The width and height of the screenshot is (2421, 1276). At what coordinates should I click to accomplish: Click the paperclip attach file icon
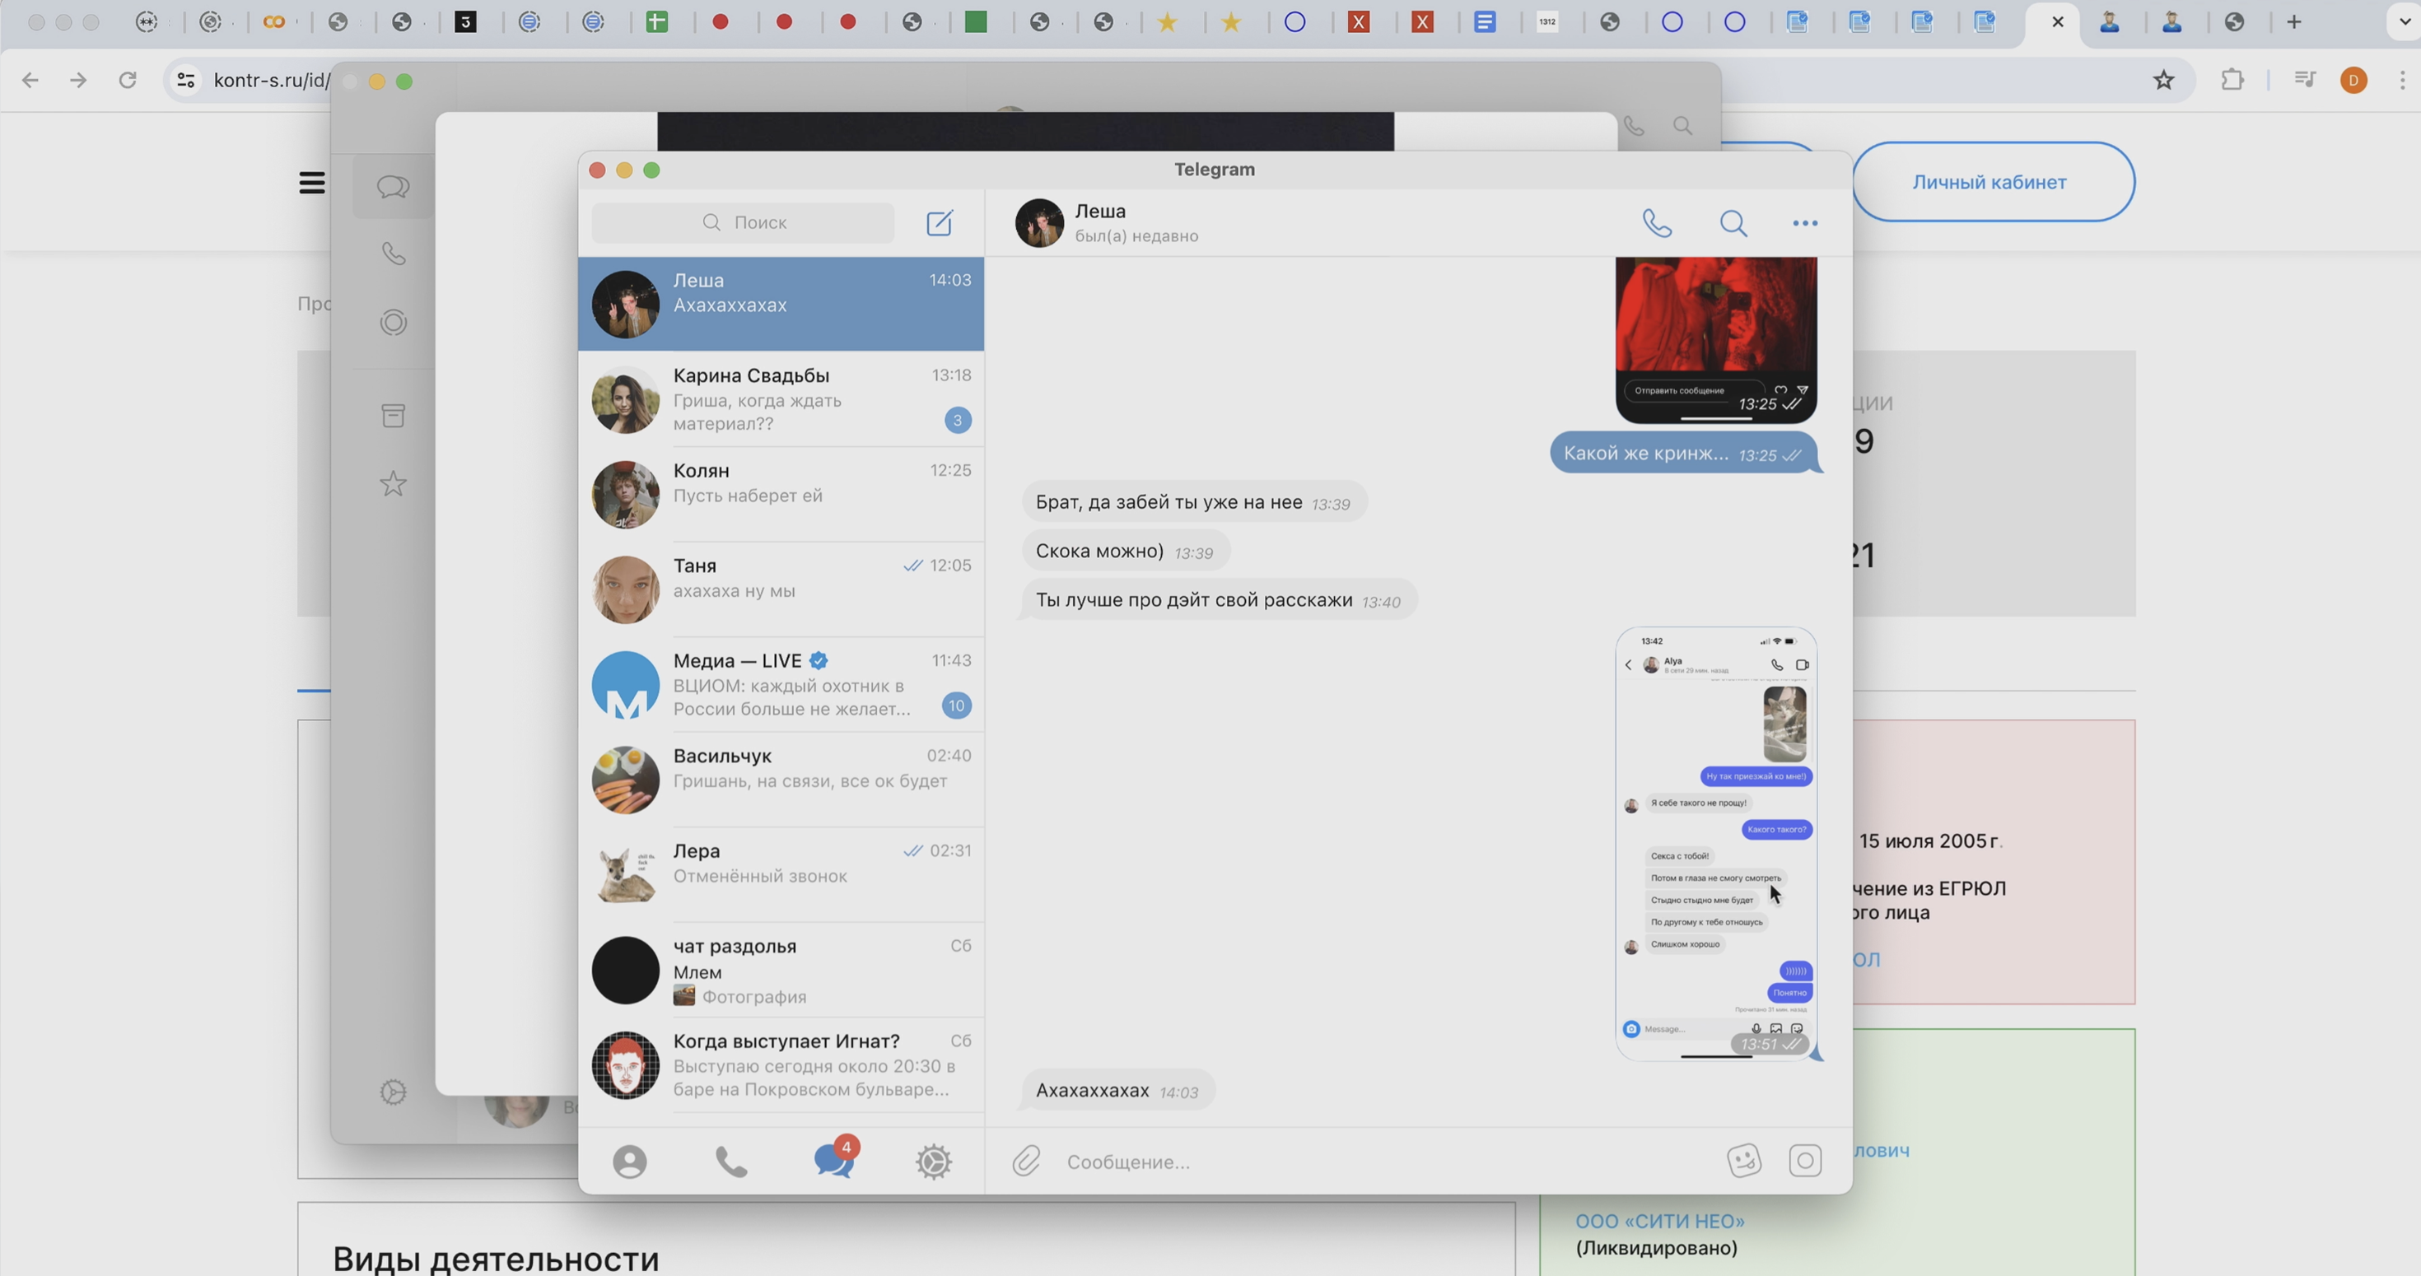[x=1025, y=1162]
